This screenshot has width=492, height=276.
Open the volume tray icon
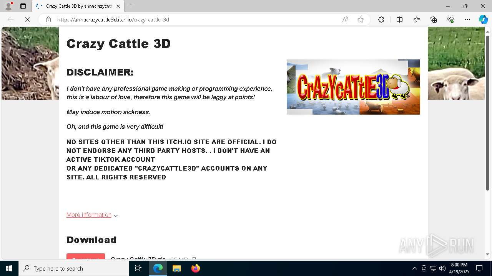(442, 268)
